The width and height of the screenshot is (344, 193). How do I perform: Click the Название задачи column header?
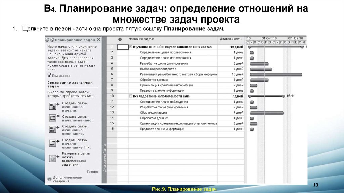click(x=141, y=39)
